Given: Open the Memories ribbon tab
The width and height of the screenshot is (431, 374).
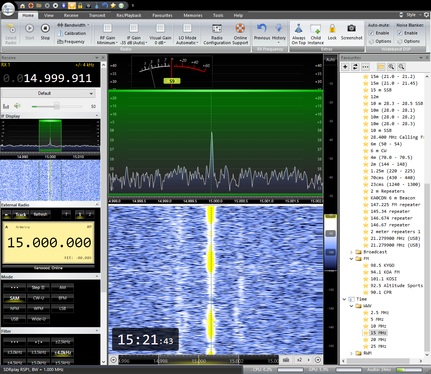Looking at the screenshot, I should tap(193, 15).
